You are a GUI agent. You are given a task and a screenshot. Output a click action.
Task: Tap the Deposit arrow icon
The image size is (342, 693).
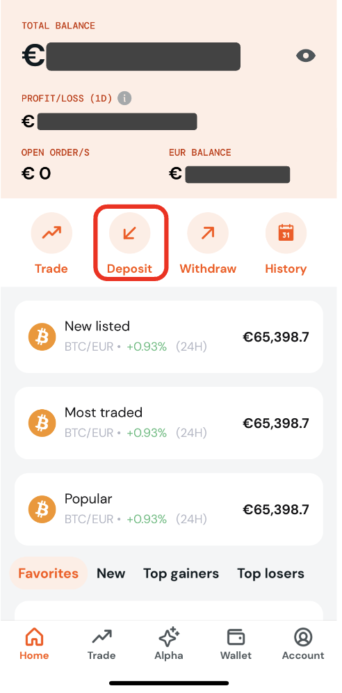pos(130,233)
